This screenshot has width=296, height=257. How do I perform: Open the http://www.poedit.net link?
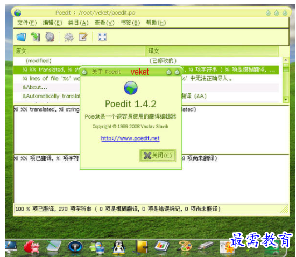(x=130, y=138)
